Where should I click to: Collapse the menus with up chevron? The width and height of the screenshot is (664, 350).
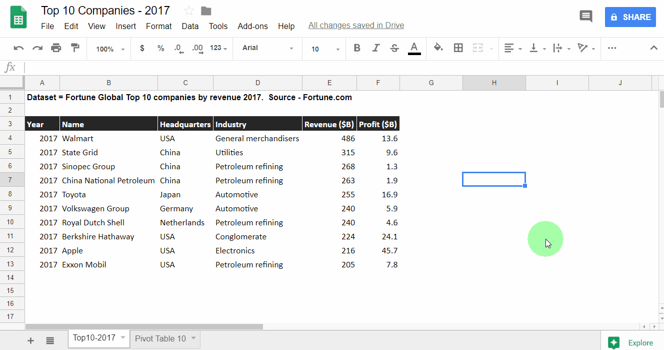653,48
